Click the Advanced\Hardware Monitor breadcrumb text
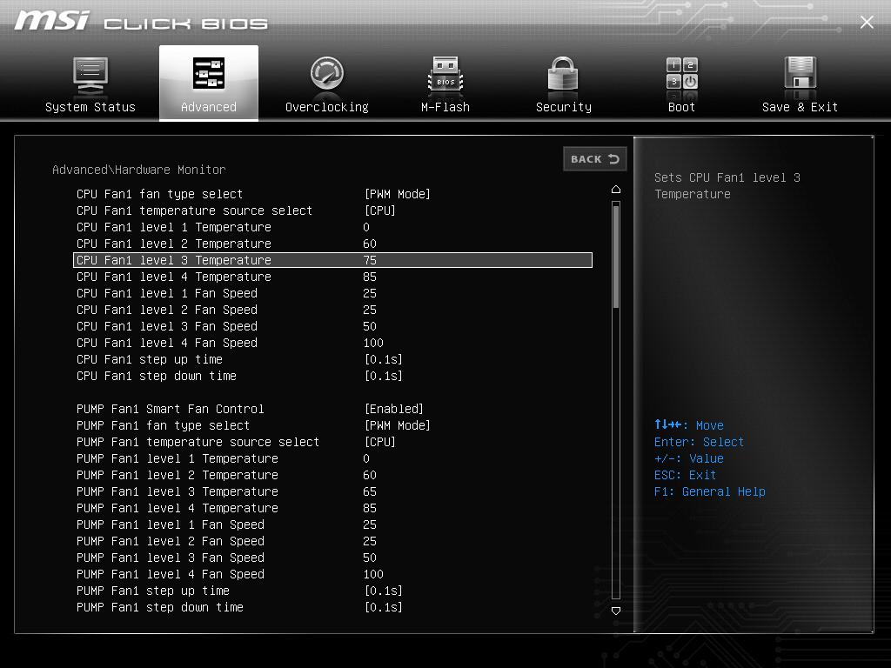The height and width of the screenshot is (668, 891). [138, 170]
